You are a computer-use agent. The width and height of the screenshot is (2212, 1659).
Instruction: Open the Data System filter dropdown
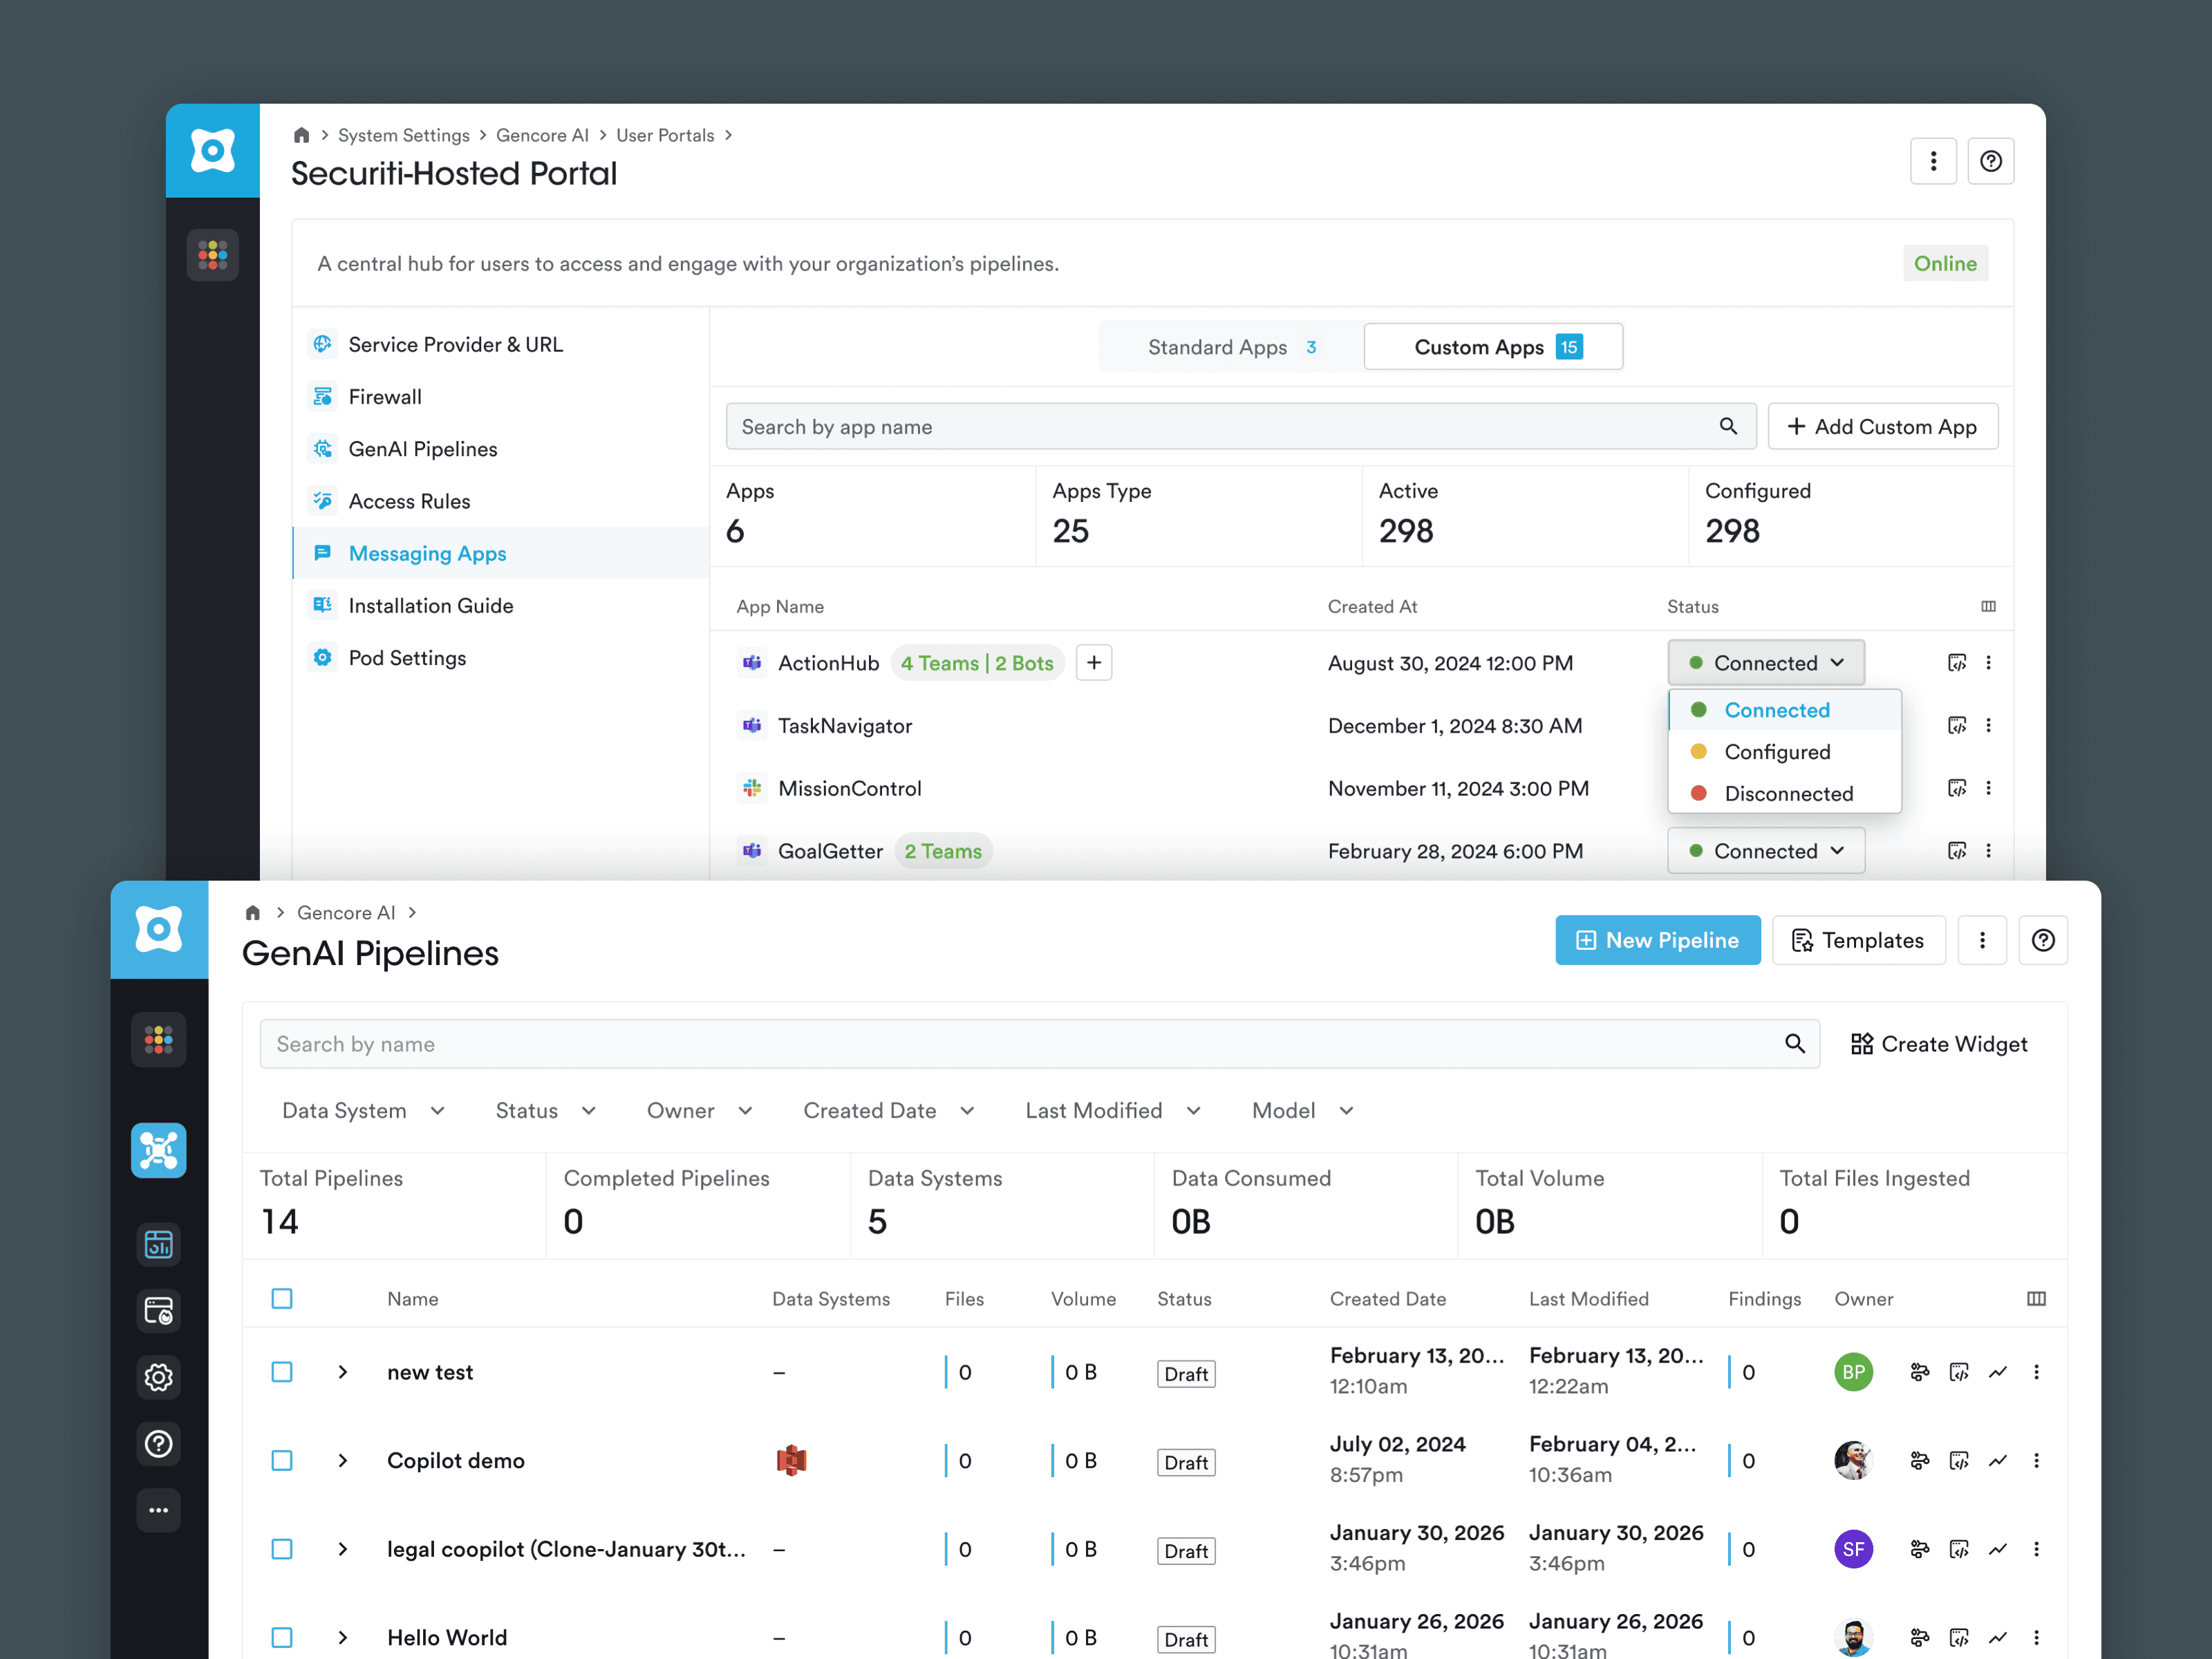click(362, 1110)
